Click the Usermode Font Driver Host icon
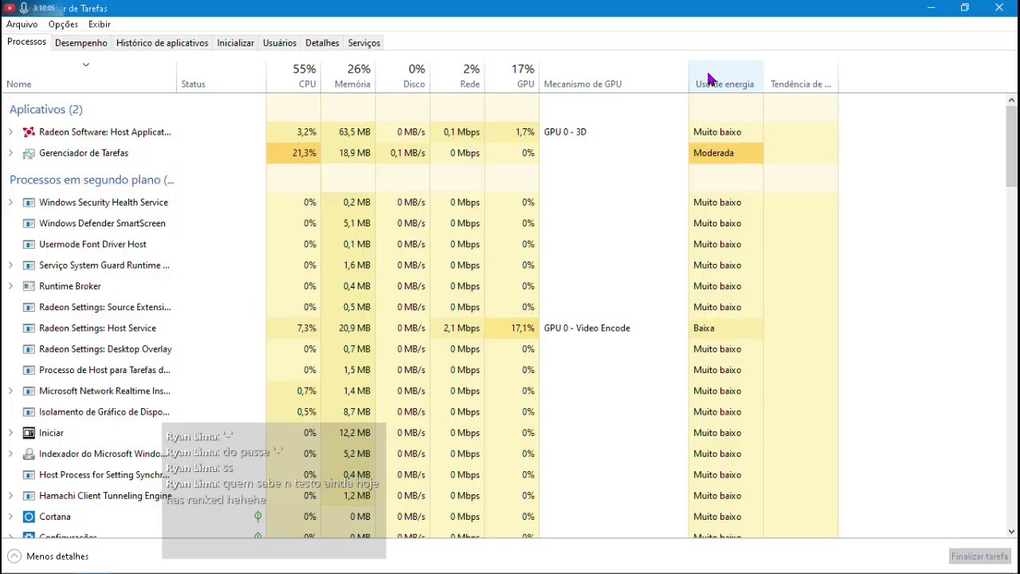Screen dimensions: 1020x574 point(29,245)
